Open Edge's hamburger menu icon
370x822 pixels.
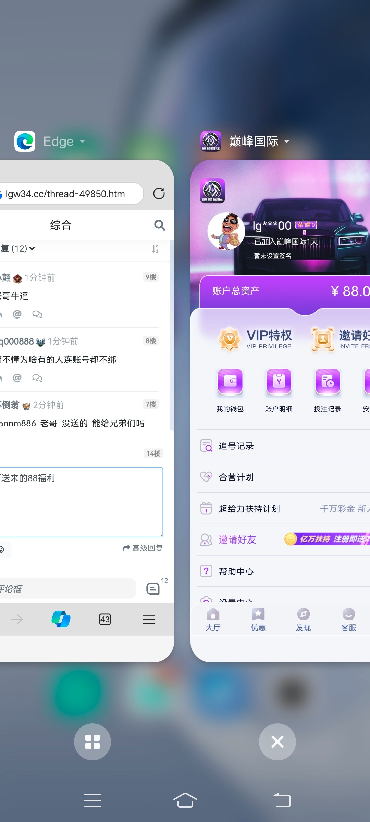(149, 619)
